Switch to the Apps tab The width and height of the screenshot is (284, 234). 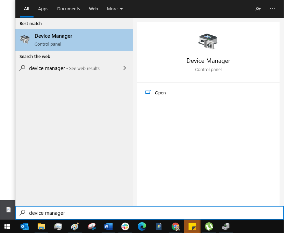[x=43, y=9]
